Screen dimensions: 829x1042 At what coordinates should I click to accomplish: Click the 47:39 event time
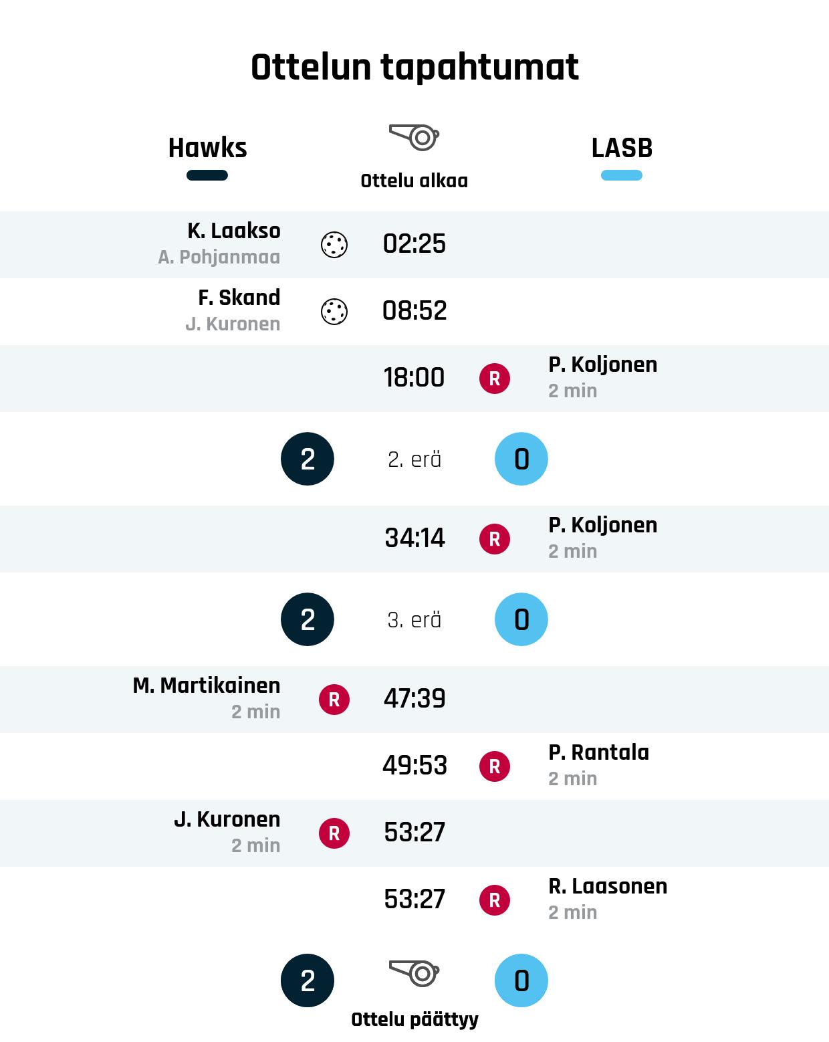tap(414, 699)
